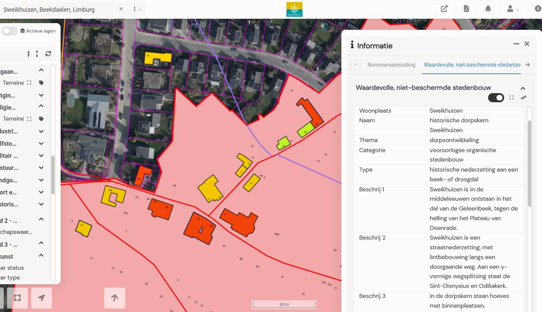Select the 'ar type' layer entry
This screenshot has width=542, height=312.
point(10,278)
